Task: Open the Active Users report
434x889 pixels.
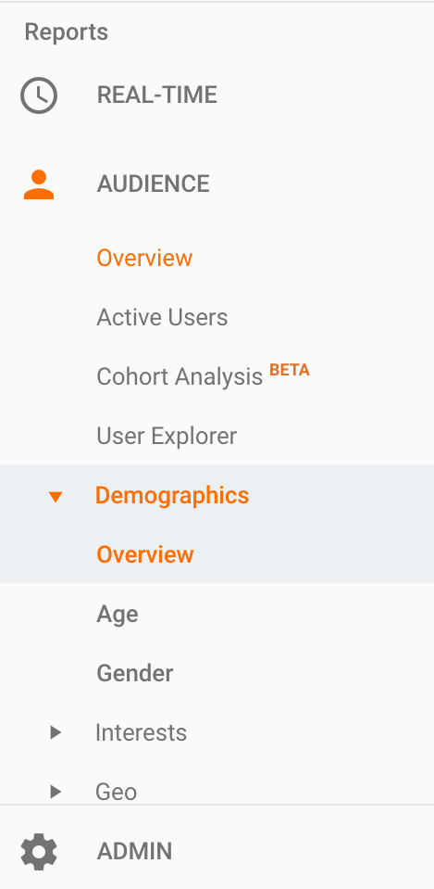Action: tap(162, 317)
